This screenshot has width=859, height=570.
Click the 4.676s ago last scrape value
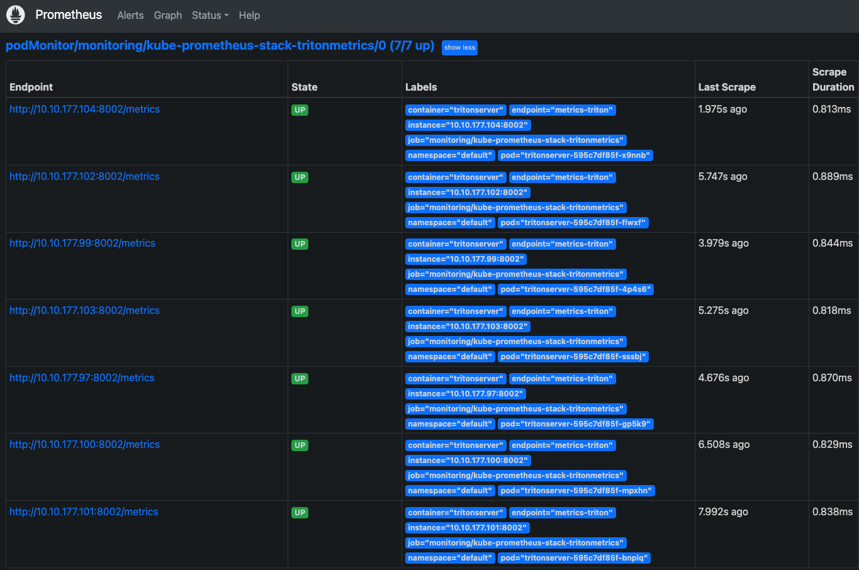pyautogui.click(x=724, y=378)
